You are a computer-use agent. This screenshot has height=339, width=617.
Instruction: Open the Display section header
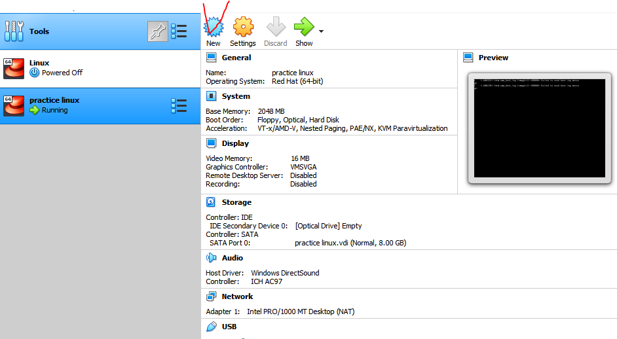[x=235, y=143]
